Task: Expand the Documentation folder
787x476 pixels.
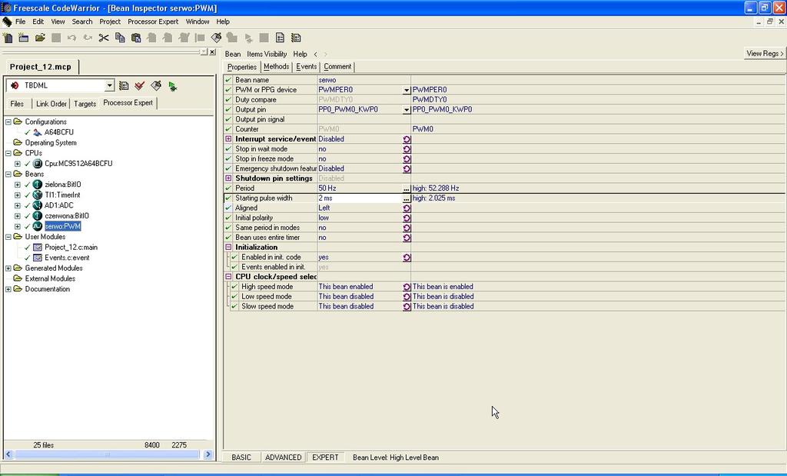Action: pyautogui.click(x=8, y=289)
